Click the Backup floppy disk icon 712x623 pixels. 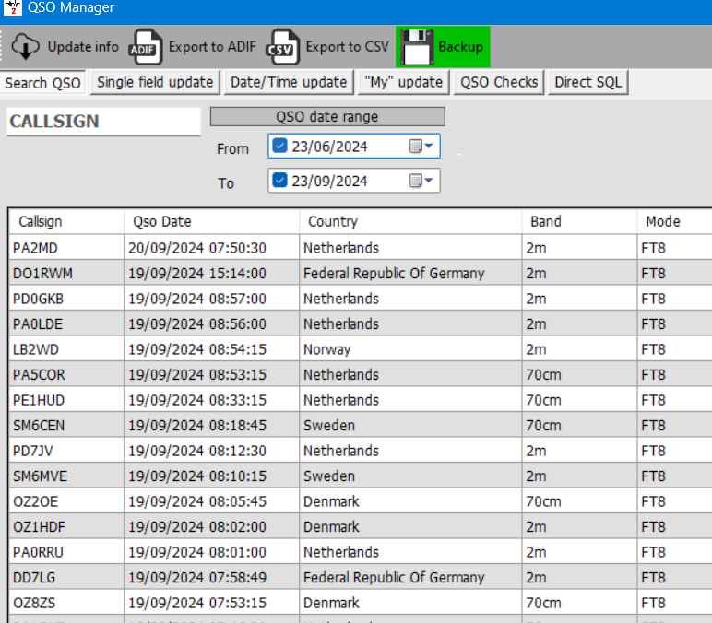tap(416, 47)
